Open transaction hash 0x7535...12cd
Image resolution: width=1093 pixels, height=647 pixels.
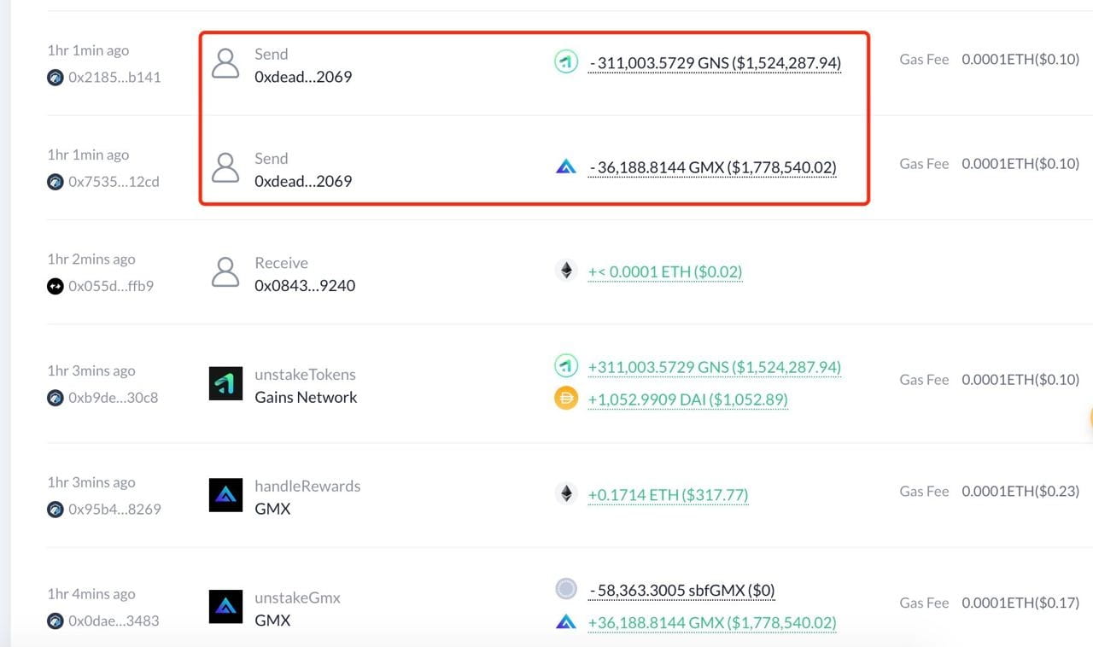tap(114, 181)
